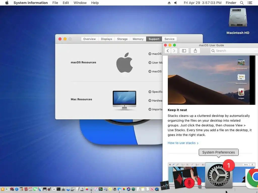Open Stickies from the Dock

coord(110,189)
